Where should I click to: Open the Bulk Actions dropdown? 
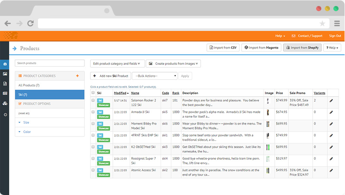click(155, 76)
